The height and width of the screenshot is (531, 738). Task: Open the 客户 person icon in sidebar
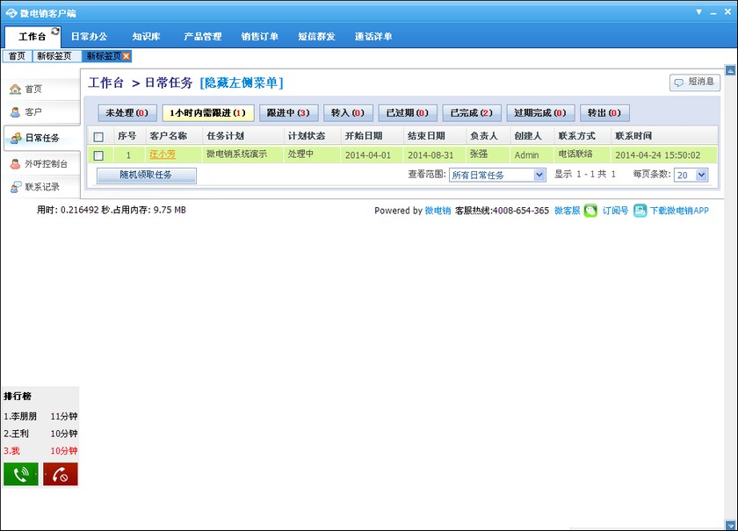tap(16, 112)
